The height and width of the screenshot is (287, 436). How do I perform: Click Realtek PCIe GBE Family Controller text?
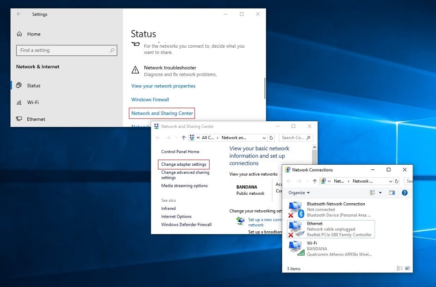(339, 235)
